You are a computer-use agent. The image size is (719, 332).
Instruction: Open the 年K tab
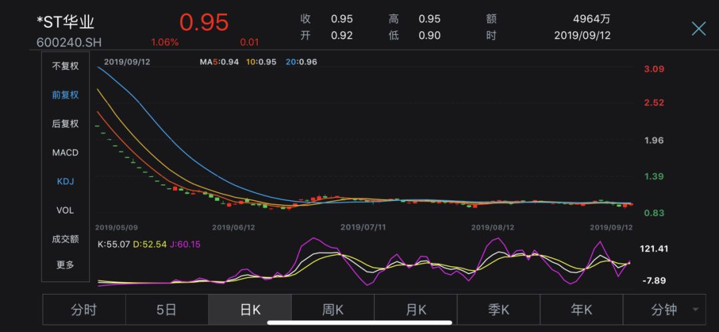click(581, 310)
